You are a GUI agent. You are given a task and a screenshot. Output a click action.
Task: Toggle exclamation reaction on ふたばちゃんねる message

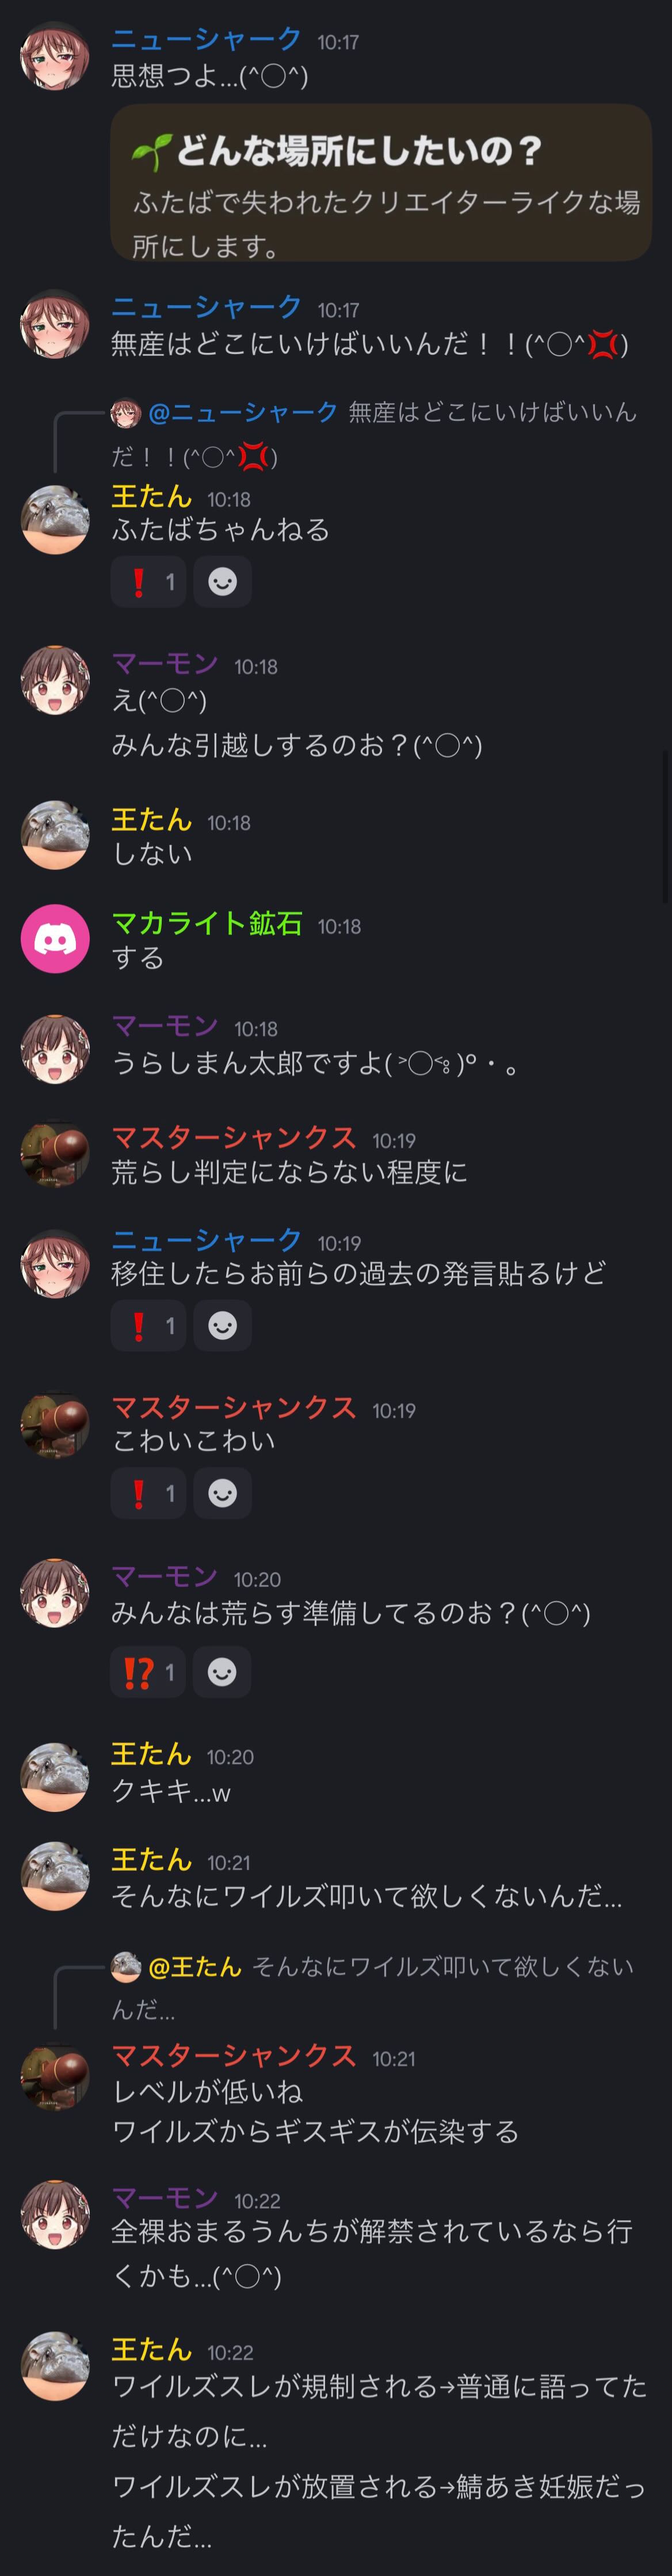pyautogui.click(x=149, y=581)
